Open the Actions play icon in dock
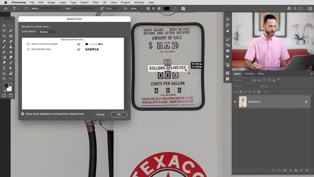 (228, 56)
